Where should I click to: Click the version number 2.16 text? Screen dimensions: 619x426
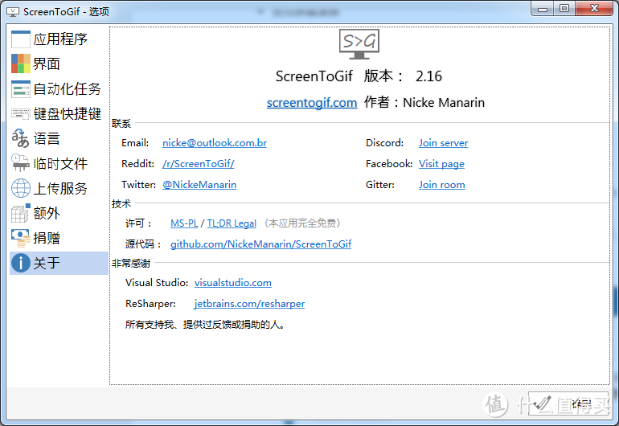click(x=428, y=76)
